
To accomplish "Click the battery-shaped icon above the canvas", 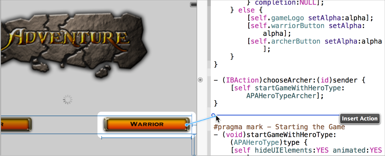I will (193, 5).
